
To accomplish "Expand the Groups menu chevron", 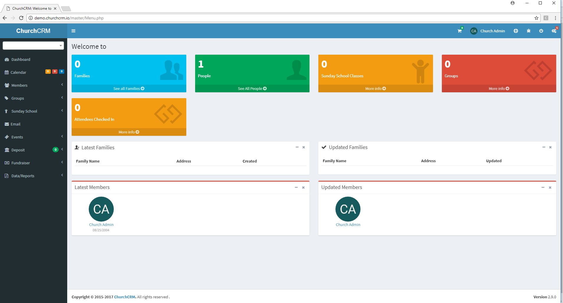I will tap(62, 98).
